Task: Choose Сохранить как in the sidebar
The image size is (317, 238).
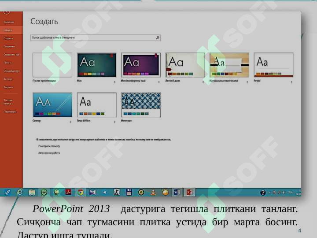Action: [x=11, y=55]
